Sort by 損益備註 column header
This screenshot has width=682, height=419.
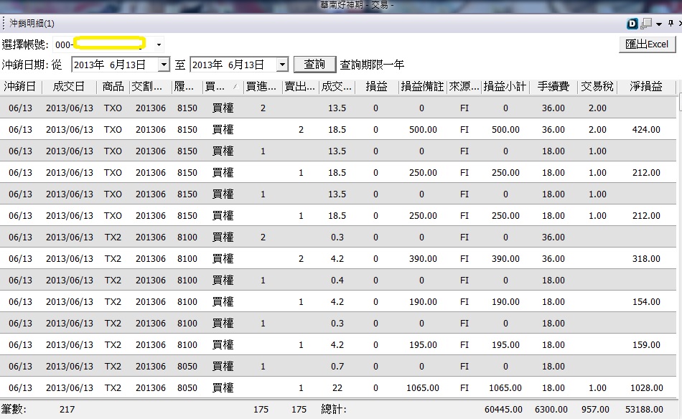pos(422,87)
